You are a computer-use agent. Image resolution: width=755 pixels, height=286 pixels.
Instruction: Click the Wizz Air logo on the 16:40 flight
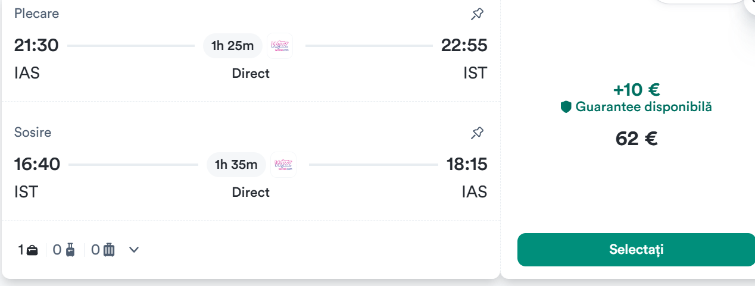[x=283, y=165]
